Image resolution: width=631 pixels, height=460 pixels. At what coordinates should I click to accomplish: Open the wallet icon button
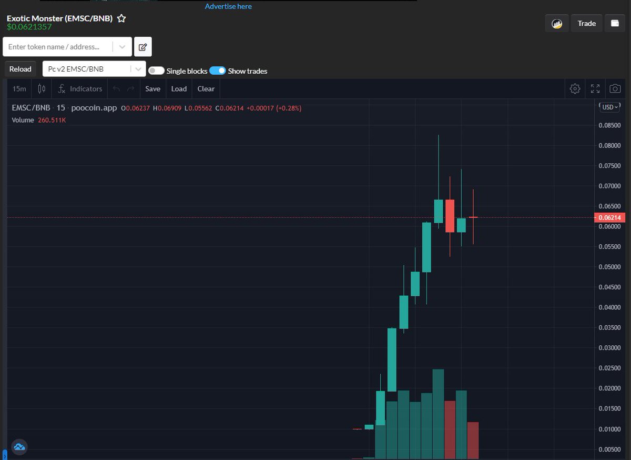coord(615,23)
